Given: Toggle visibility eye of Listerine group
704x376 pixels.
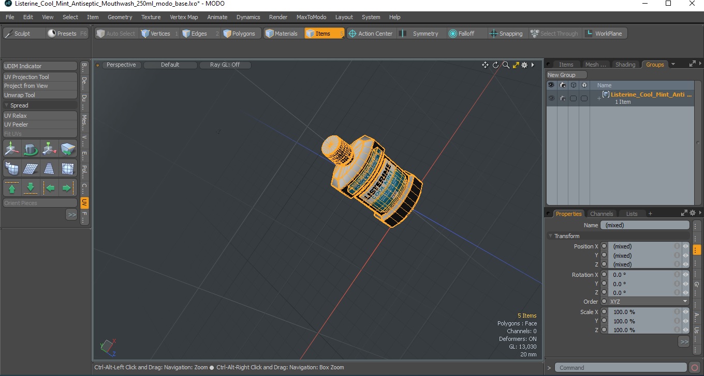Looking at the screenshot, I should click(x=551, y=98).
